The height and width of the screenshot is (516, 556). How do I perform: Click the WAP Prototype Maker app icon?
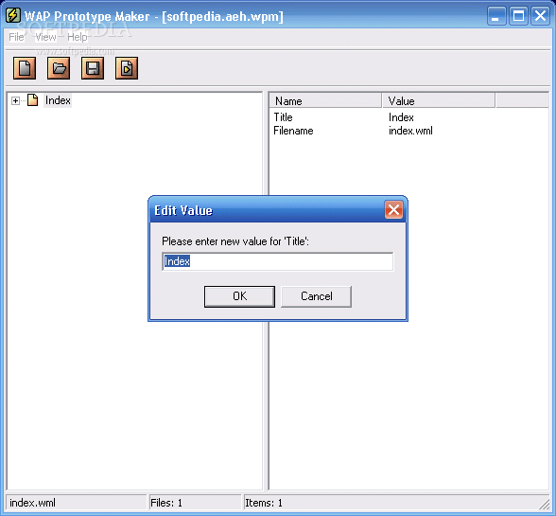tap(13, 15)
